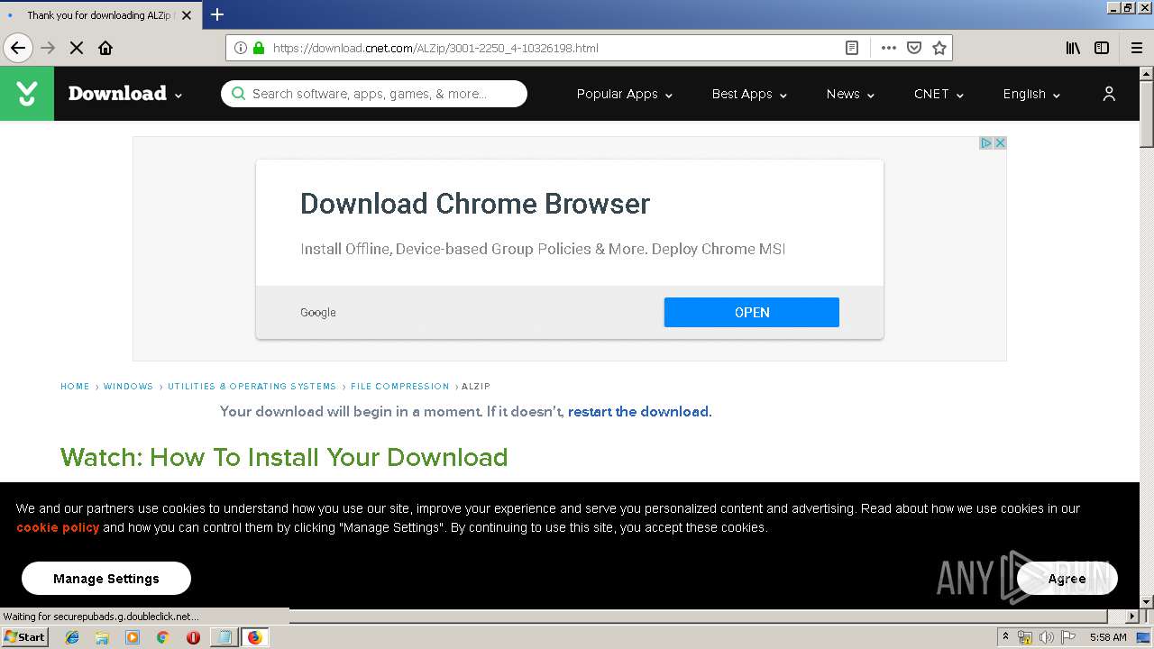Click the AdChoices icon on the ad
The image size is (1154, 649).
pos(986,142)
